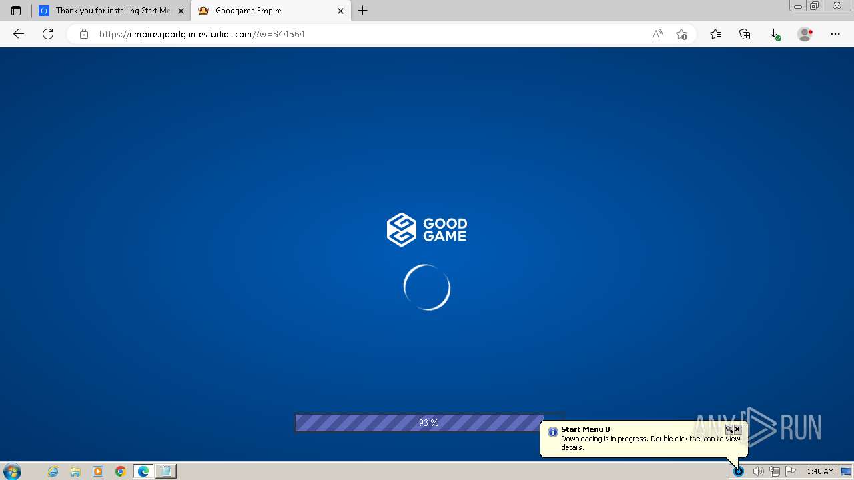Select the Goodgame Empire tab
The height and width of the screenshot is (480, 854).
(271, 11)
